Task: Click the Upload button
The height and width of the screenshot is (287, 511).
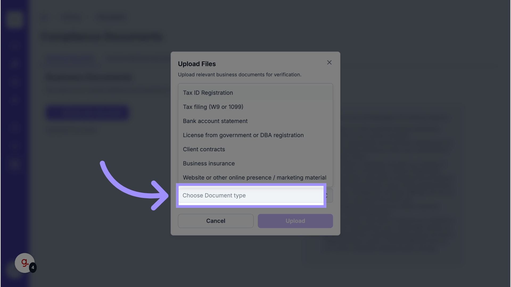Action: (295, 221)
